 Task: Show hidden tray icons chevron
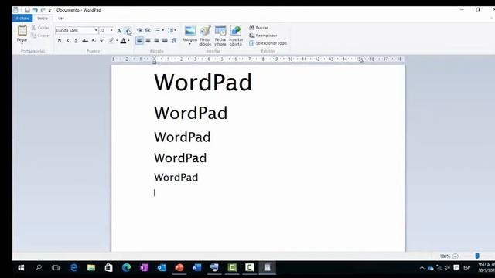[x=422, y=268]
